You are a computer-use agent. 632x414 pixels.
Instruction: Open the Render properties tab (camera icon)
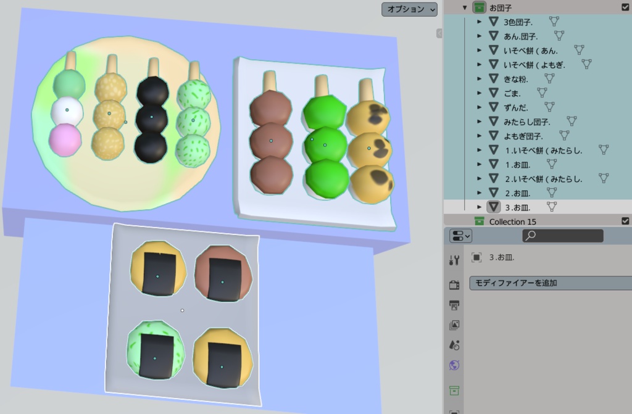454,285
